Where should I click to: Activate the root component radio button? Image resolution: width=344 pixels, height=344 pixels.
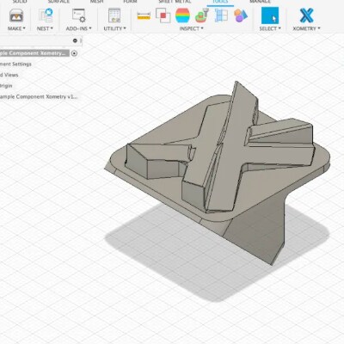pos(74,53)
